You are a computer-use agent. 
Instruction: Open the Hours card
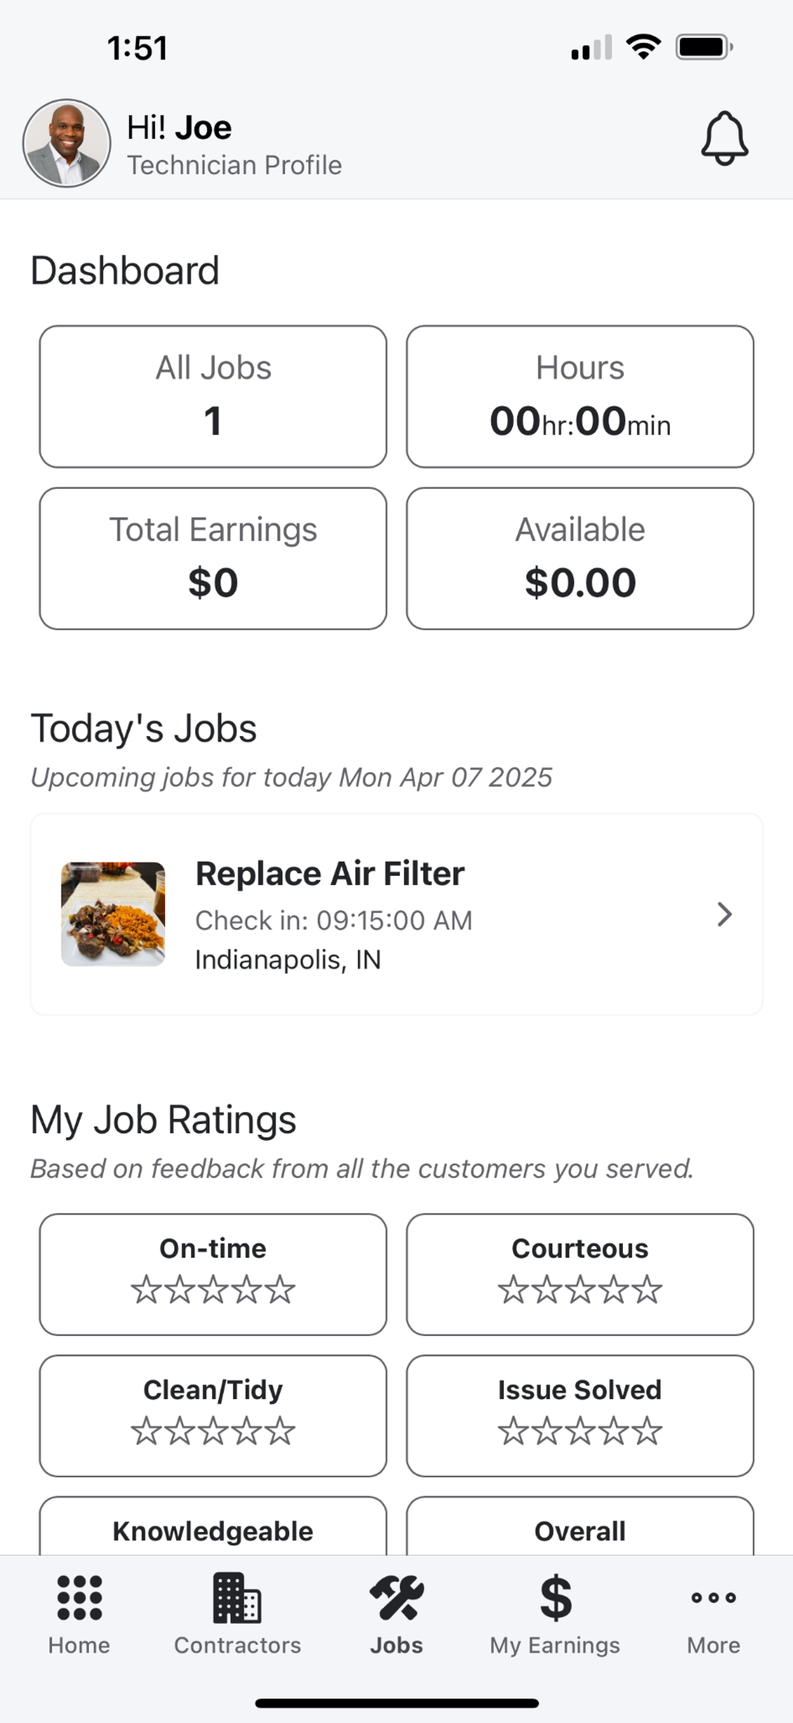click(580, 397)
